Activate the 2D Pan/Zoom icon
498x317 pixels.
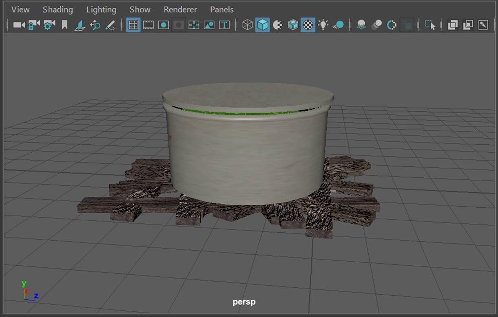tap(95, 25)
